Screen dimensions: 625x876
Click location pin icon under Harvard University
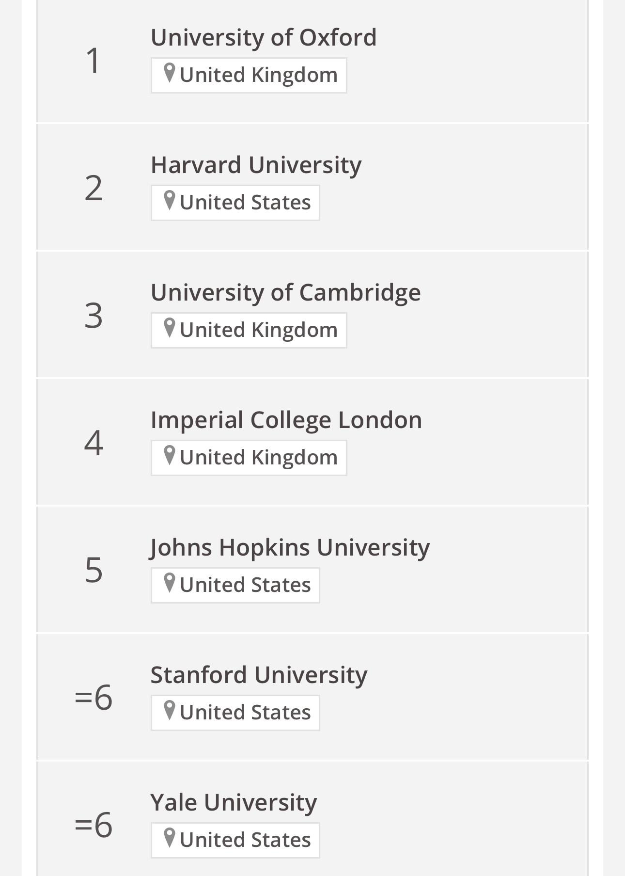click(x=169, y=201)
